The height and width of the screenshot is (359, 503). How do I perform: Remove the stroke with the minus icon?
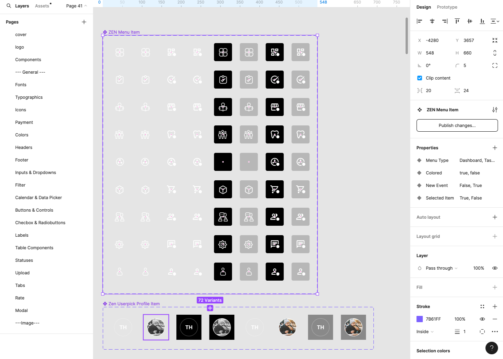[x=495, y=319]
